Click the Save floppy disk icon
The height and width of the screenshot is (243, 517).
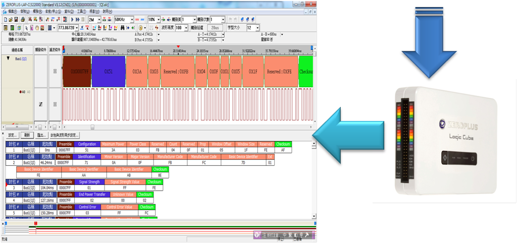point(16,19)
